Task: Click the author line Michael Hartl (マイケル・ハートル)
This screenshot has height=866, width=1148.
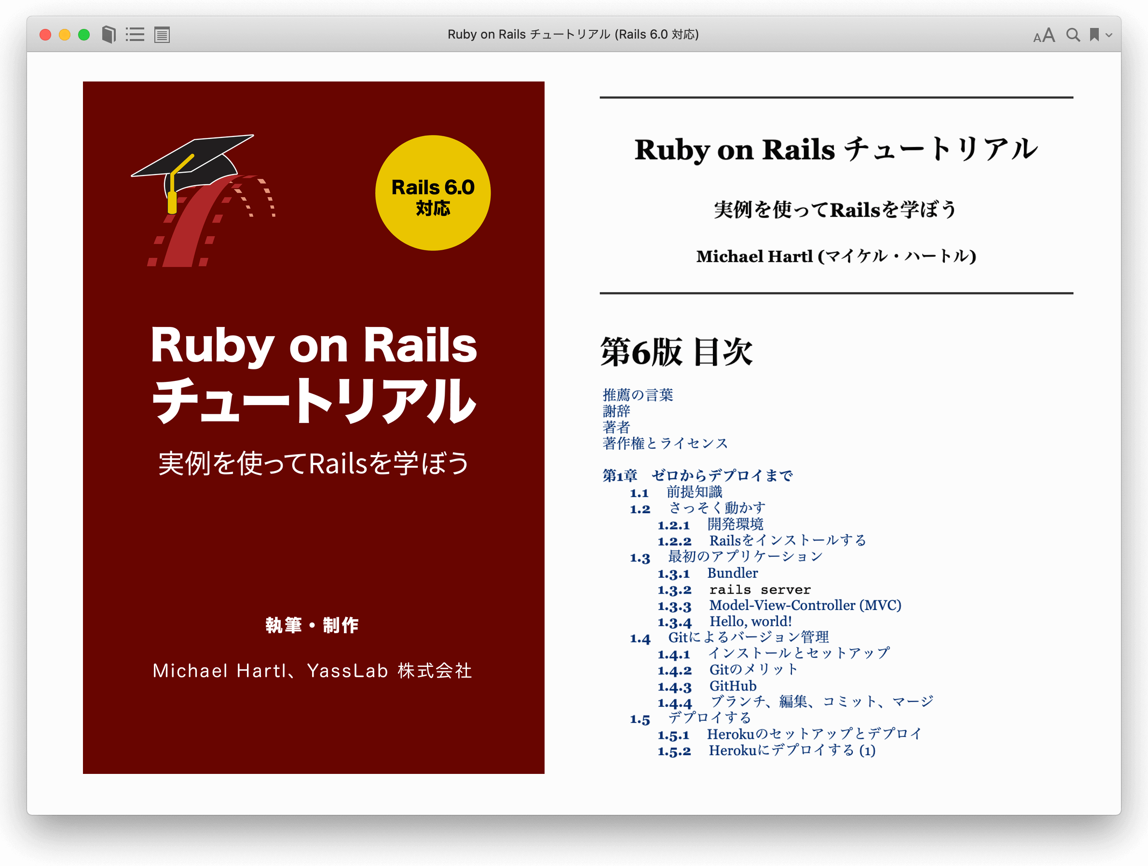Action: pos(836,257)
